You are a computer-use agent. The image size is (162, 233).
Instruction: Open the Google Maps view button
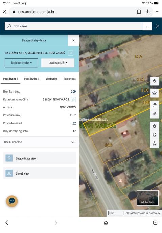pyautogui.click(x=40, y=158)
